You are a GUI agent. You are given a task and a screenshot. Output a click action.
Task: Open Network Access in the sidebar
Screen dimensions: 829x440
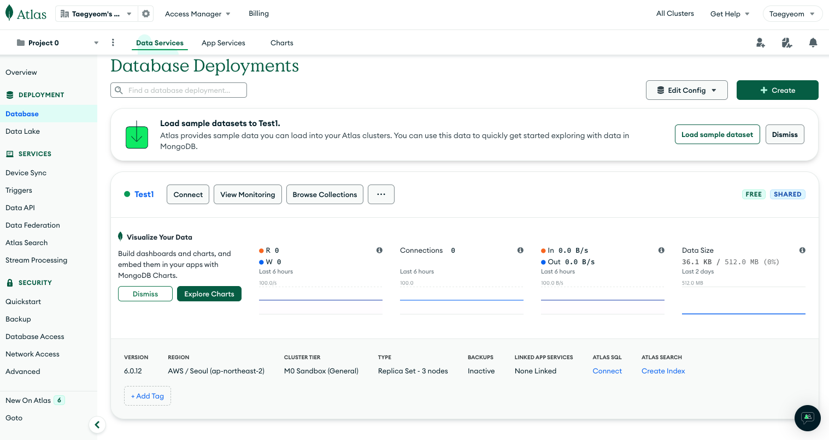tap(32, 354)
